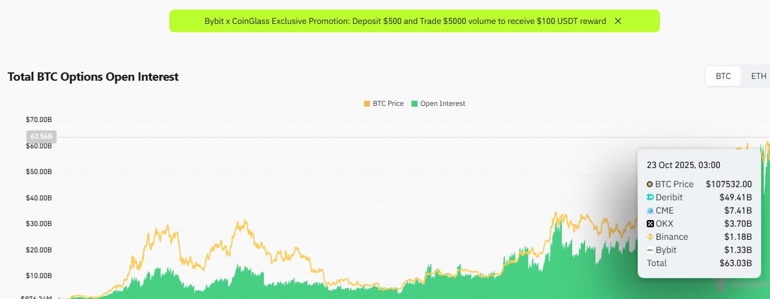
Task: Click the 63.56B crosshair axis marker
Action: tap(41, 136)
